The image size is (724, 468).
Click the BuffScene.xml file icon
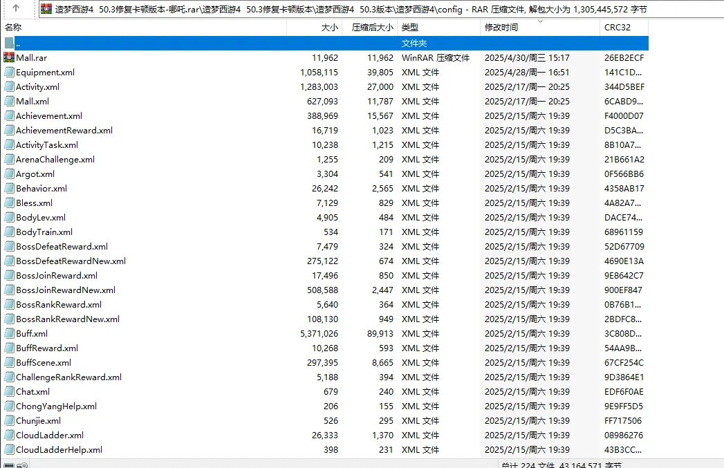(9, 363)
